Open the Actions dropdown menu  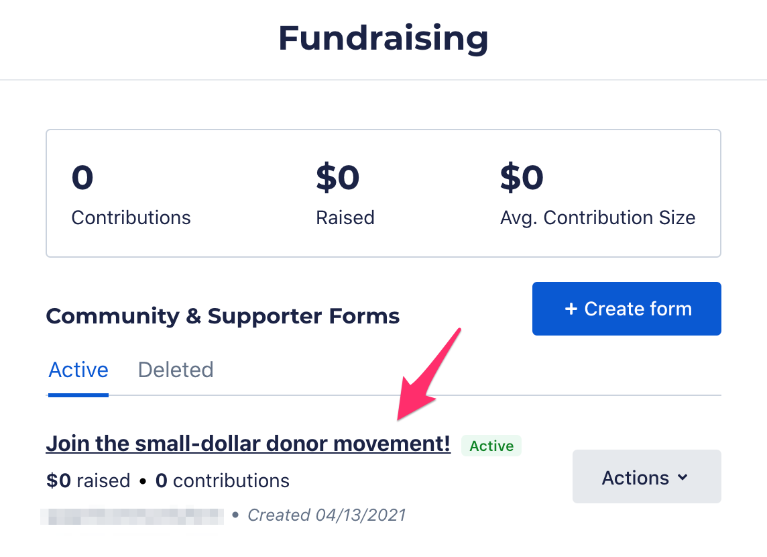[646, 477]
